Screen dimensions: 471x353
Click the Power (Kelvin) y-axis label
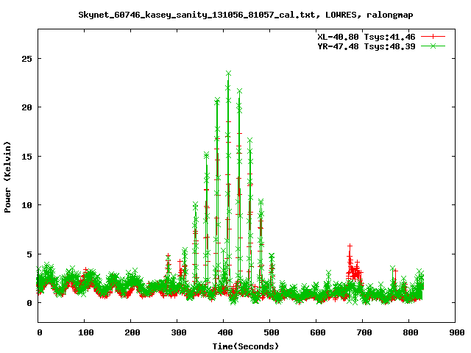coord(7,177)
